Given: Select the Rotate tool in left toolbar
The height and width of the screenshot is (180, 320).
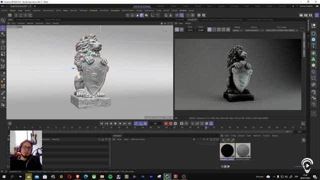Looking at the screenshot, I should tap(3, 48).
